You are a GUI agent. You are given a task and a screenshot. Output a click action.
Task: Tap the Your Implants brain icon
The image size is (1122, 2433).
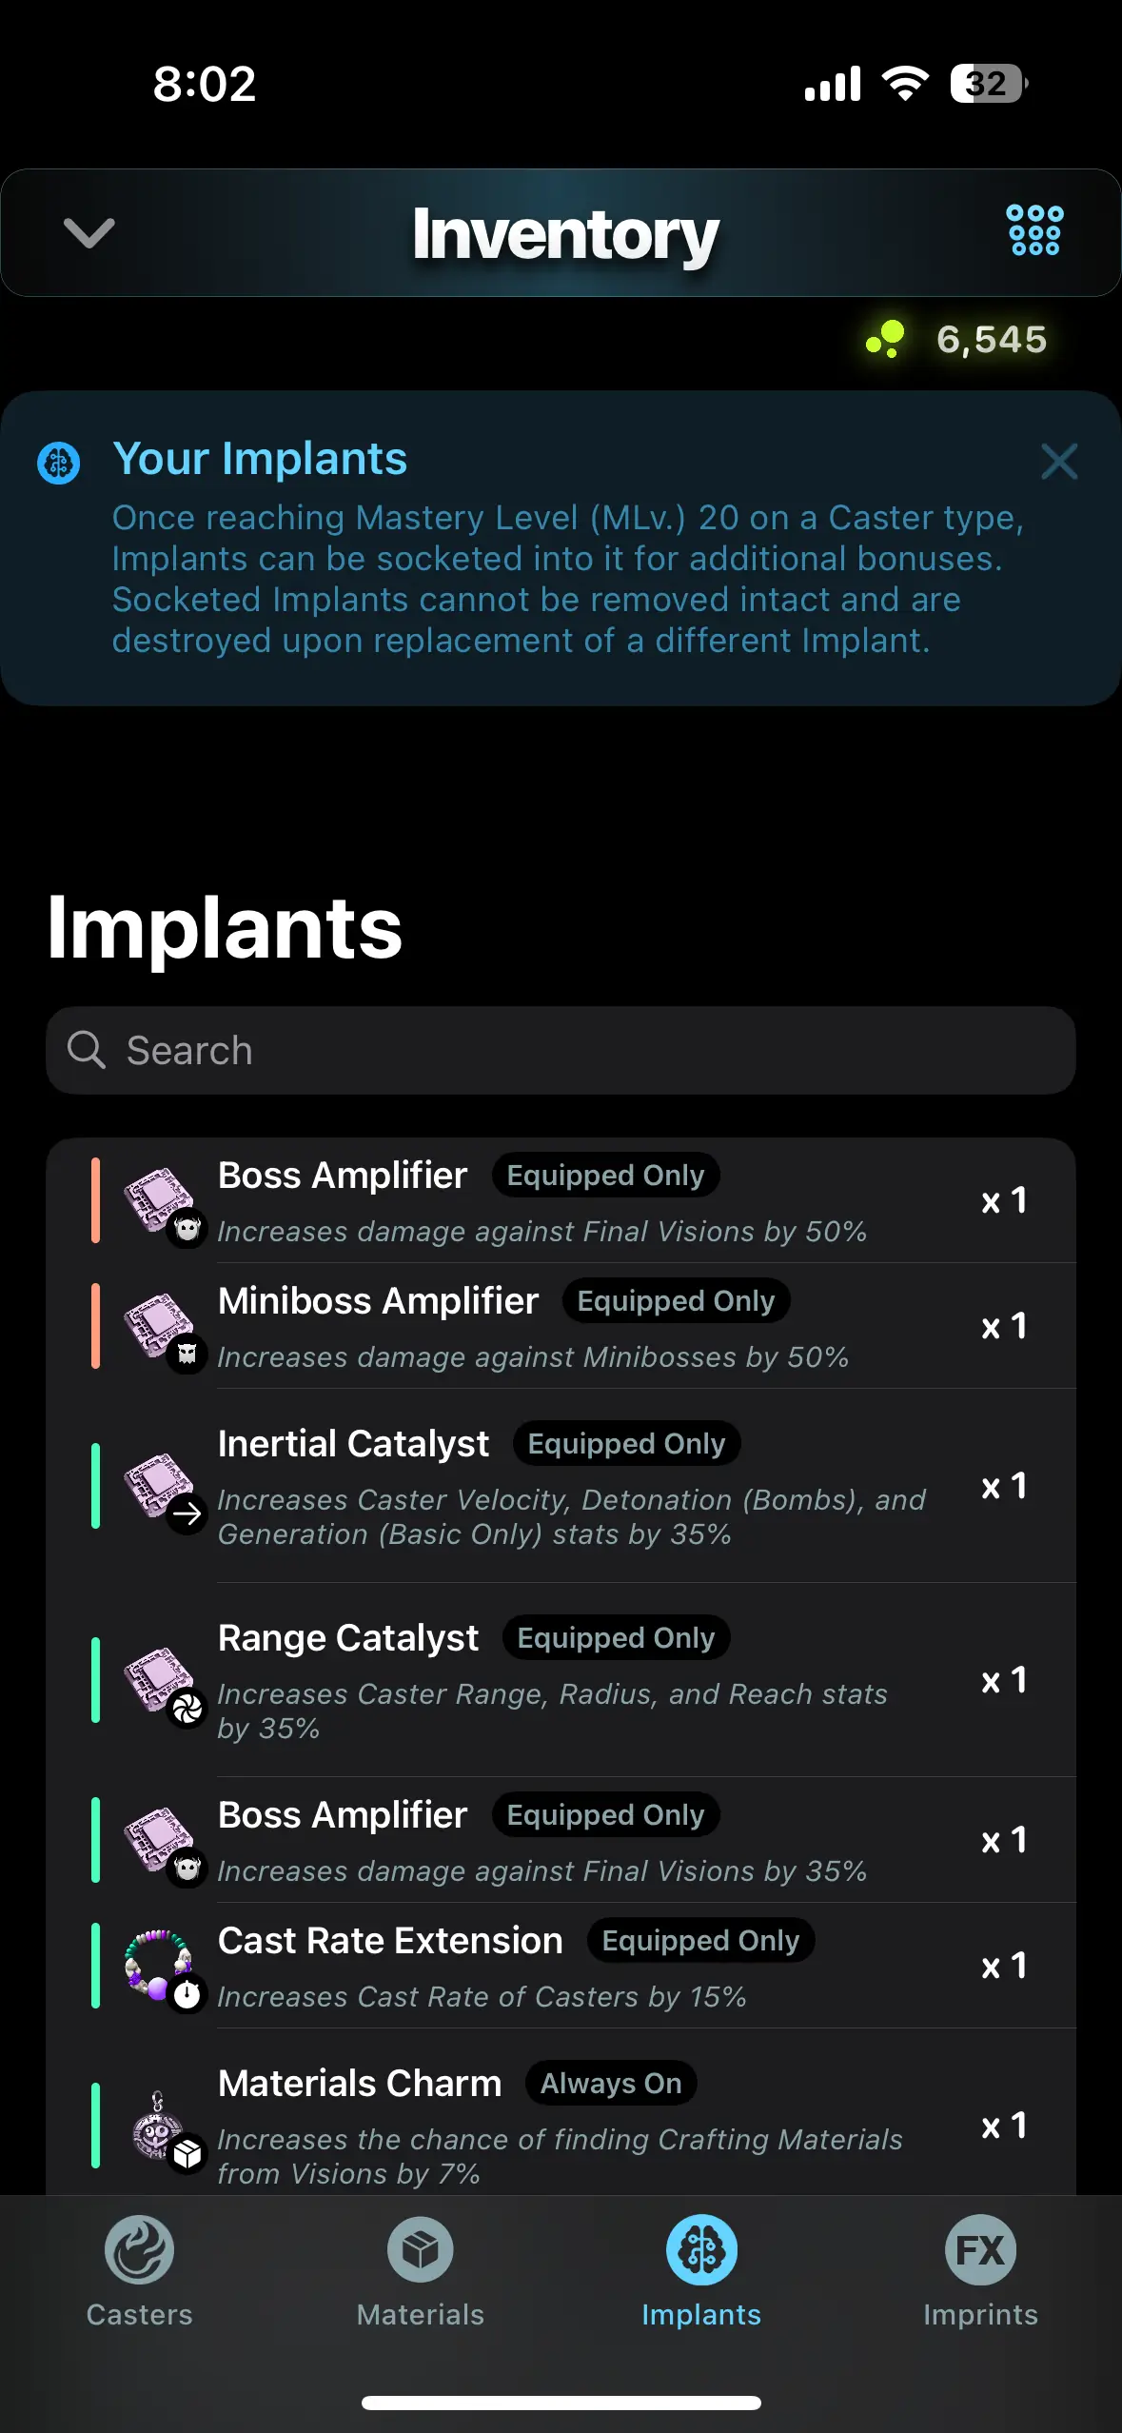point(59,464)
